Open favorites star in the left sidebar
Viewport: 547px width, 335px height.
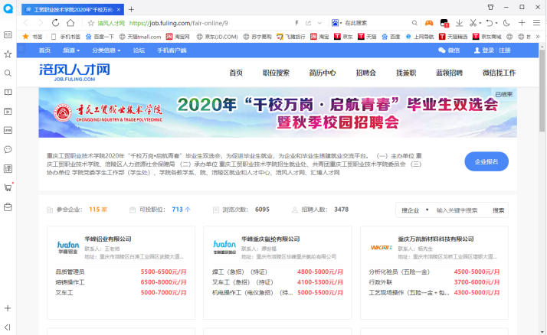(x=8, y=54)
